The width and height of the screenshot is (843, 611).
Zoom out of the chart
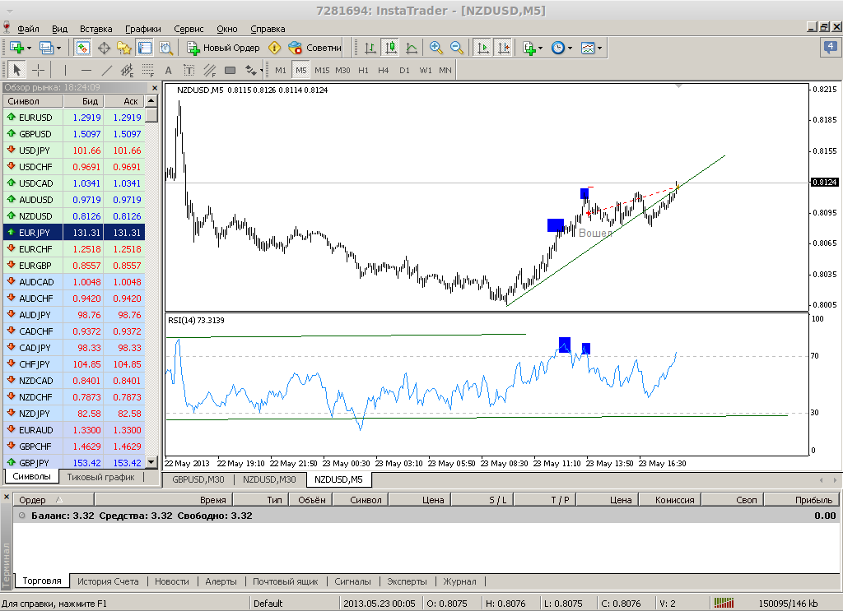coord(456,48)
